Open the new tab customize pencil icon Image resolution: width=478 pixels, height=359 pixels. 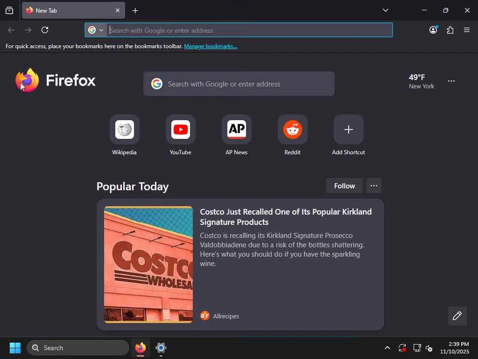point(457,316)
